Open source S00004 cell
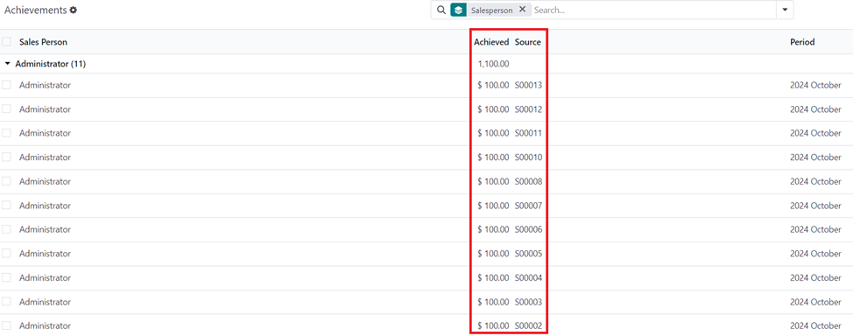The height and width of the screenshot is (336, 853). (529, 277)
